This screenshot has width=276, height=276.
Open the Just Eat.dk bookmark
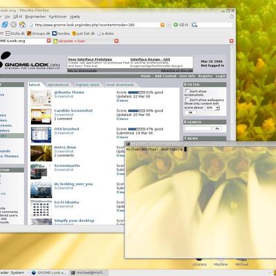(83, 34)
